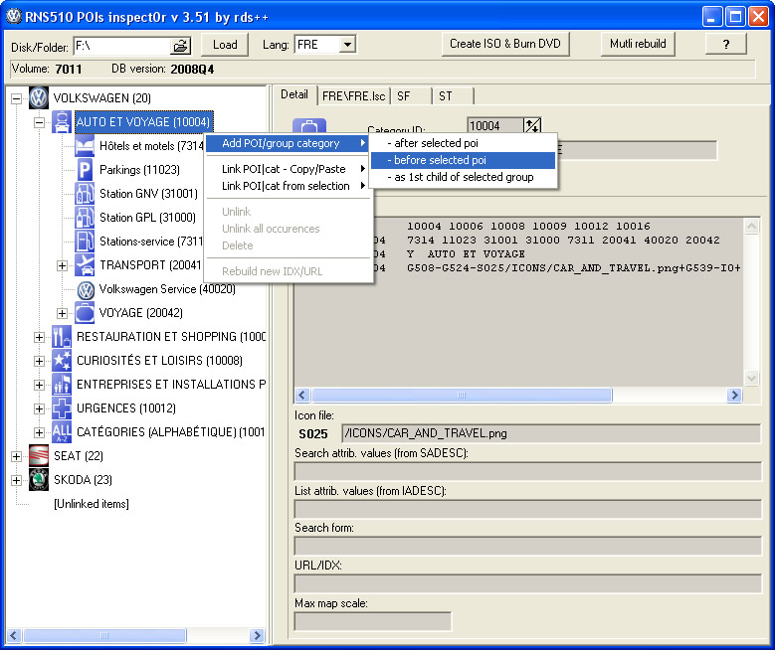Click the Station GPL icon
Viewport: 775px width, 650px height.
[x=86, y=218]
